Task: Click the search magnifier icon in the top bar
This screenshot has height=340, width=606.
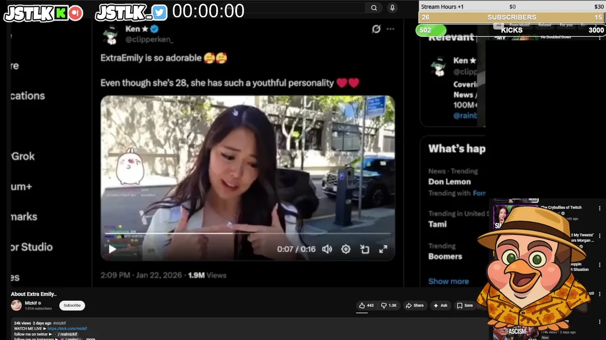Action: (x=374, y=8)
